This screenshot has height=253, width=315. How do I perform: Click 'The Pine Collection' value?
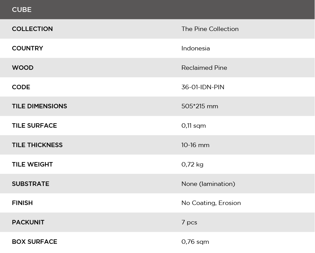pyautogui.click(x=210, y=29)
